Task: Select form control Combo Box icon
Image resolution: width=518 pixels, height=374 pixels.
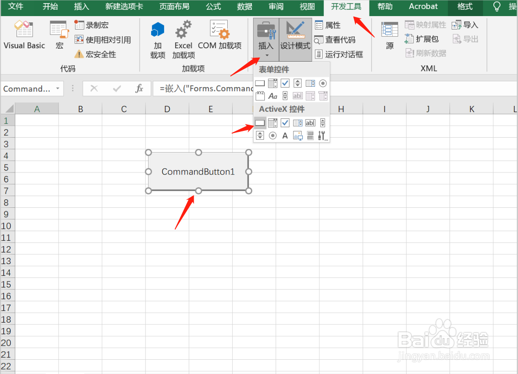Action: click(272, 83)
